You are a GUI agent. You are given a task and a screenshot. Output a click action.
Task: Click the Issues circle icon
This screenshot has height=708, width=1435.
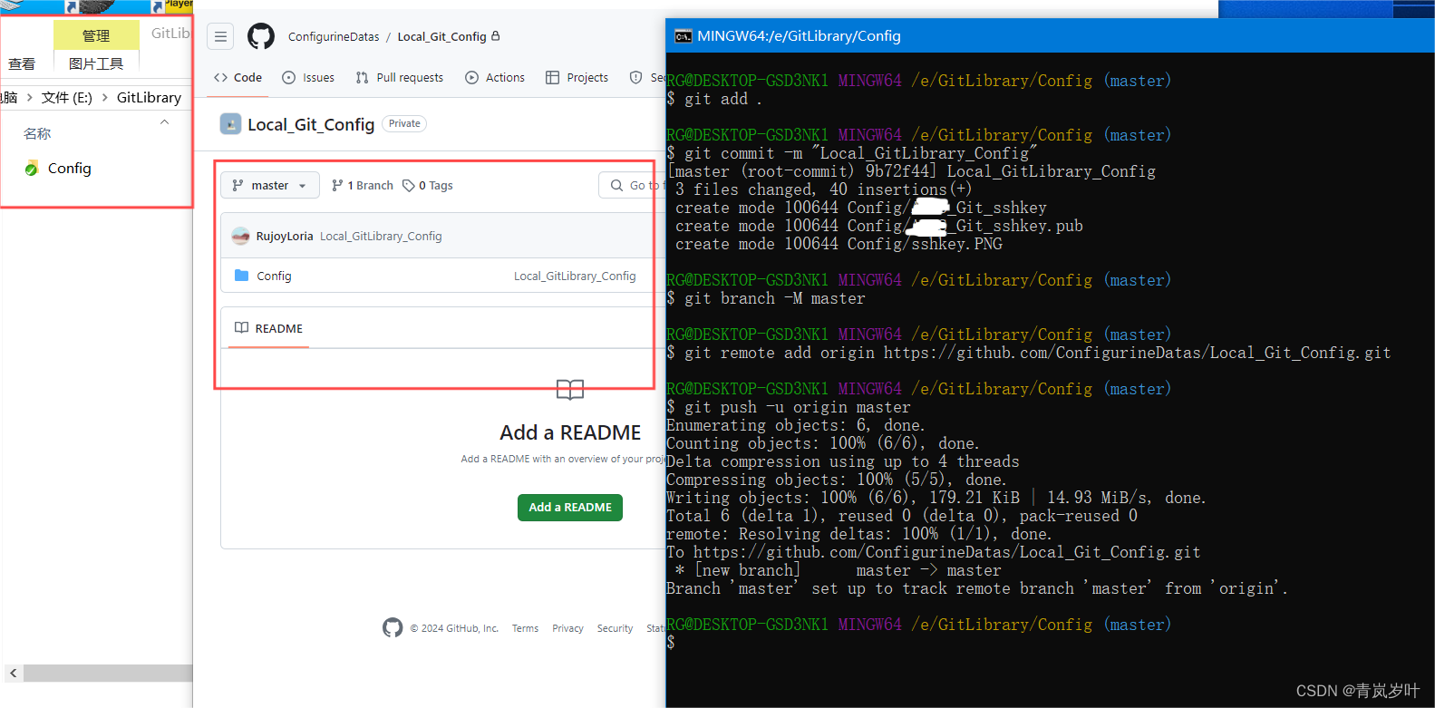[289, 78]
